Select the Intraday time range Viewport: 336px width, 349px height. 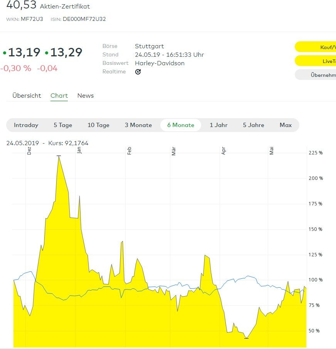[x=26, y=125]
